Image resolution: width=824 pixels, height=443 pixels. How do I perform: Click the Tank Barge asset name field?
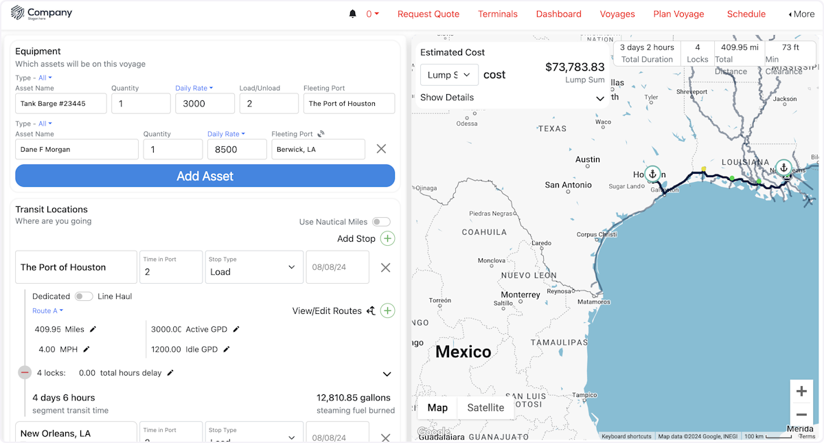(61, 104)
